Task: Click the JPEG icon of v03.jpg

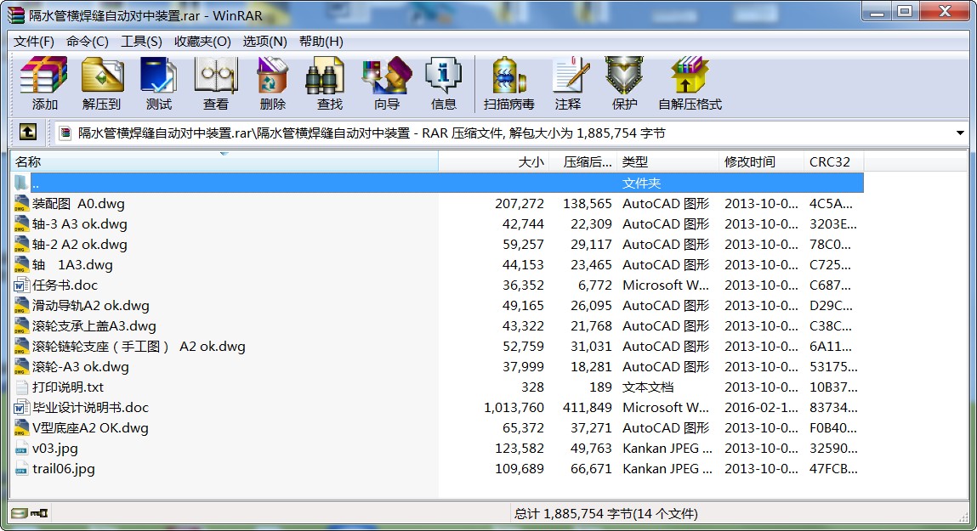Action: click(x=22, y=449)
